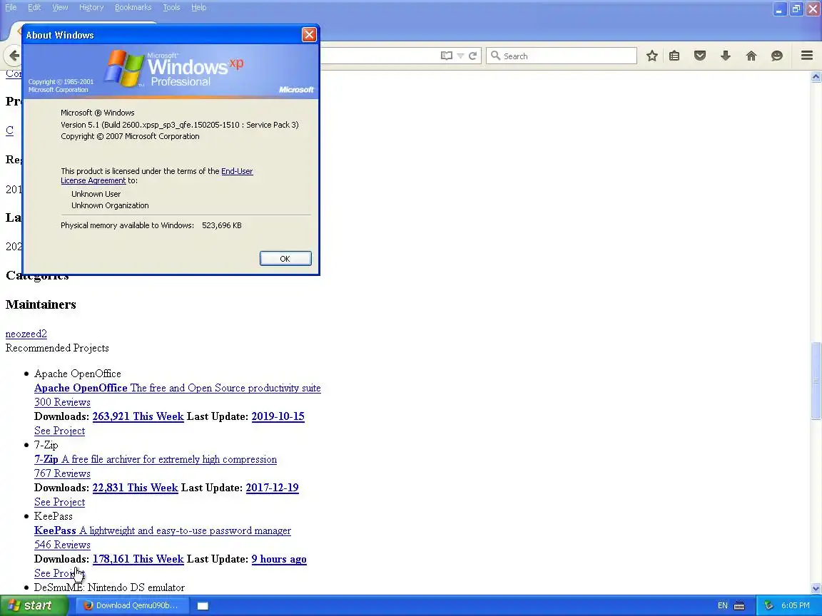822x616 pixels.
Task: Reload the page with the refresh icon
Action: click(x=473, y=56)
